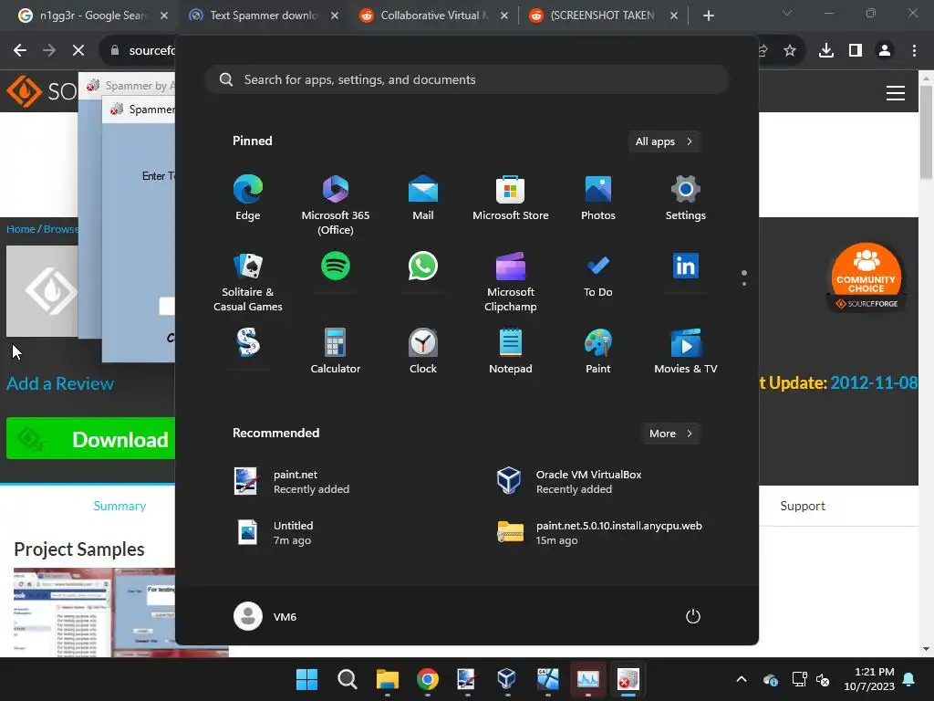Expand More recommended items
Image resolution: width=934 pixels, height=701 pixels.
pos(670,434)
